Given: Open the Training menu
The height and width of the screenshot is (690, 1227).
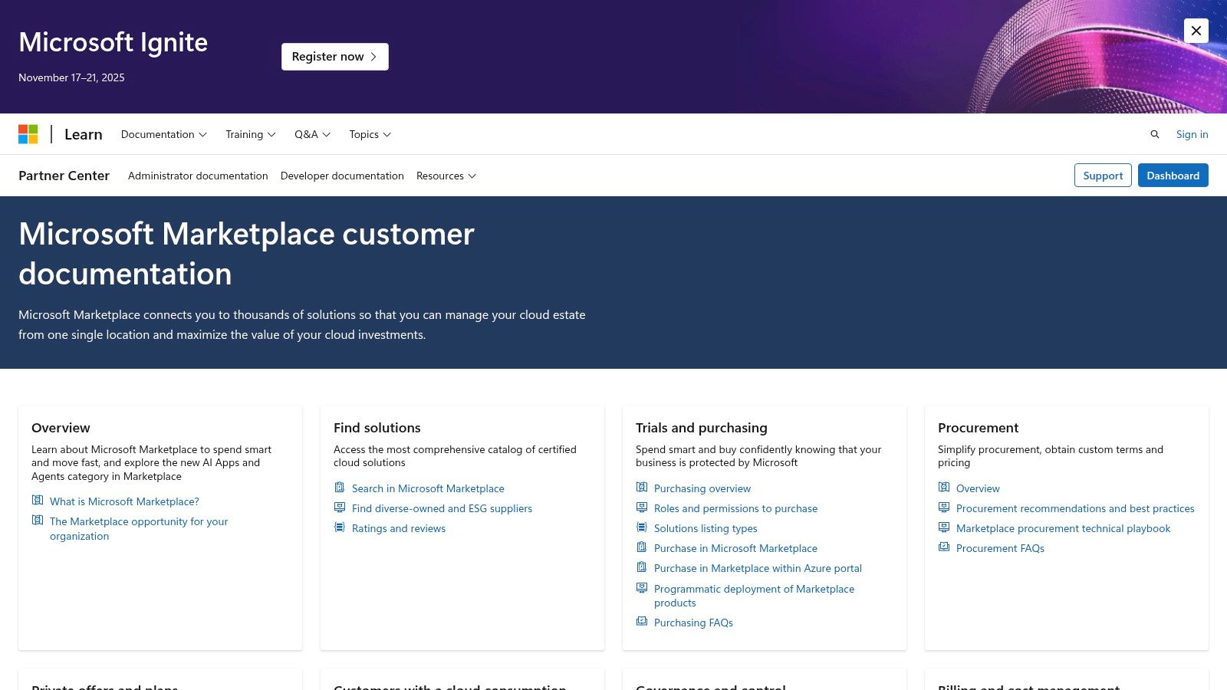Looking at the screenshot, I should click(x=250, y=134).
